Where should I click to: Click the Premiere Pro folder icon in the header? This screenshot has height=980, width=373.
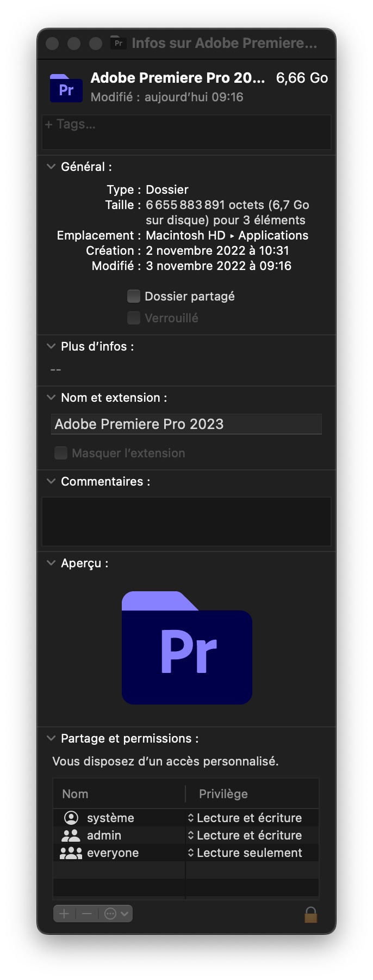[66, 88]
